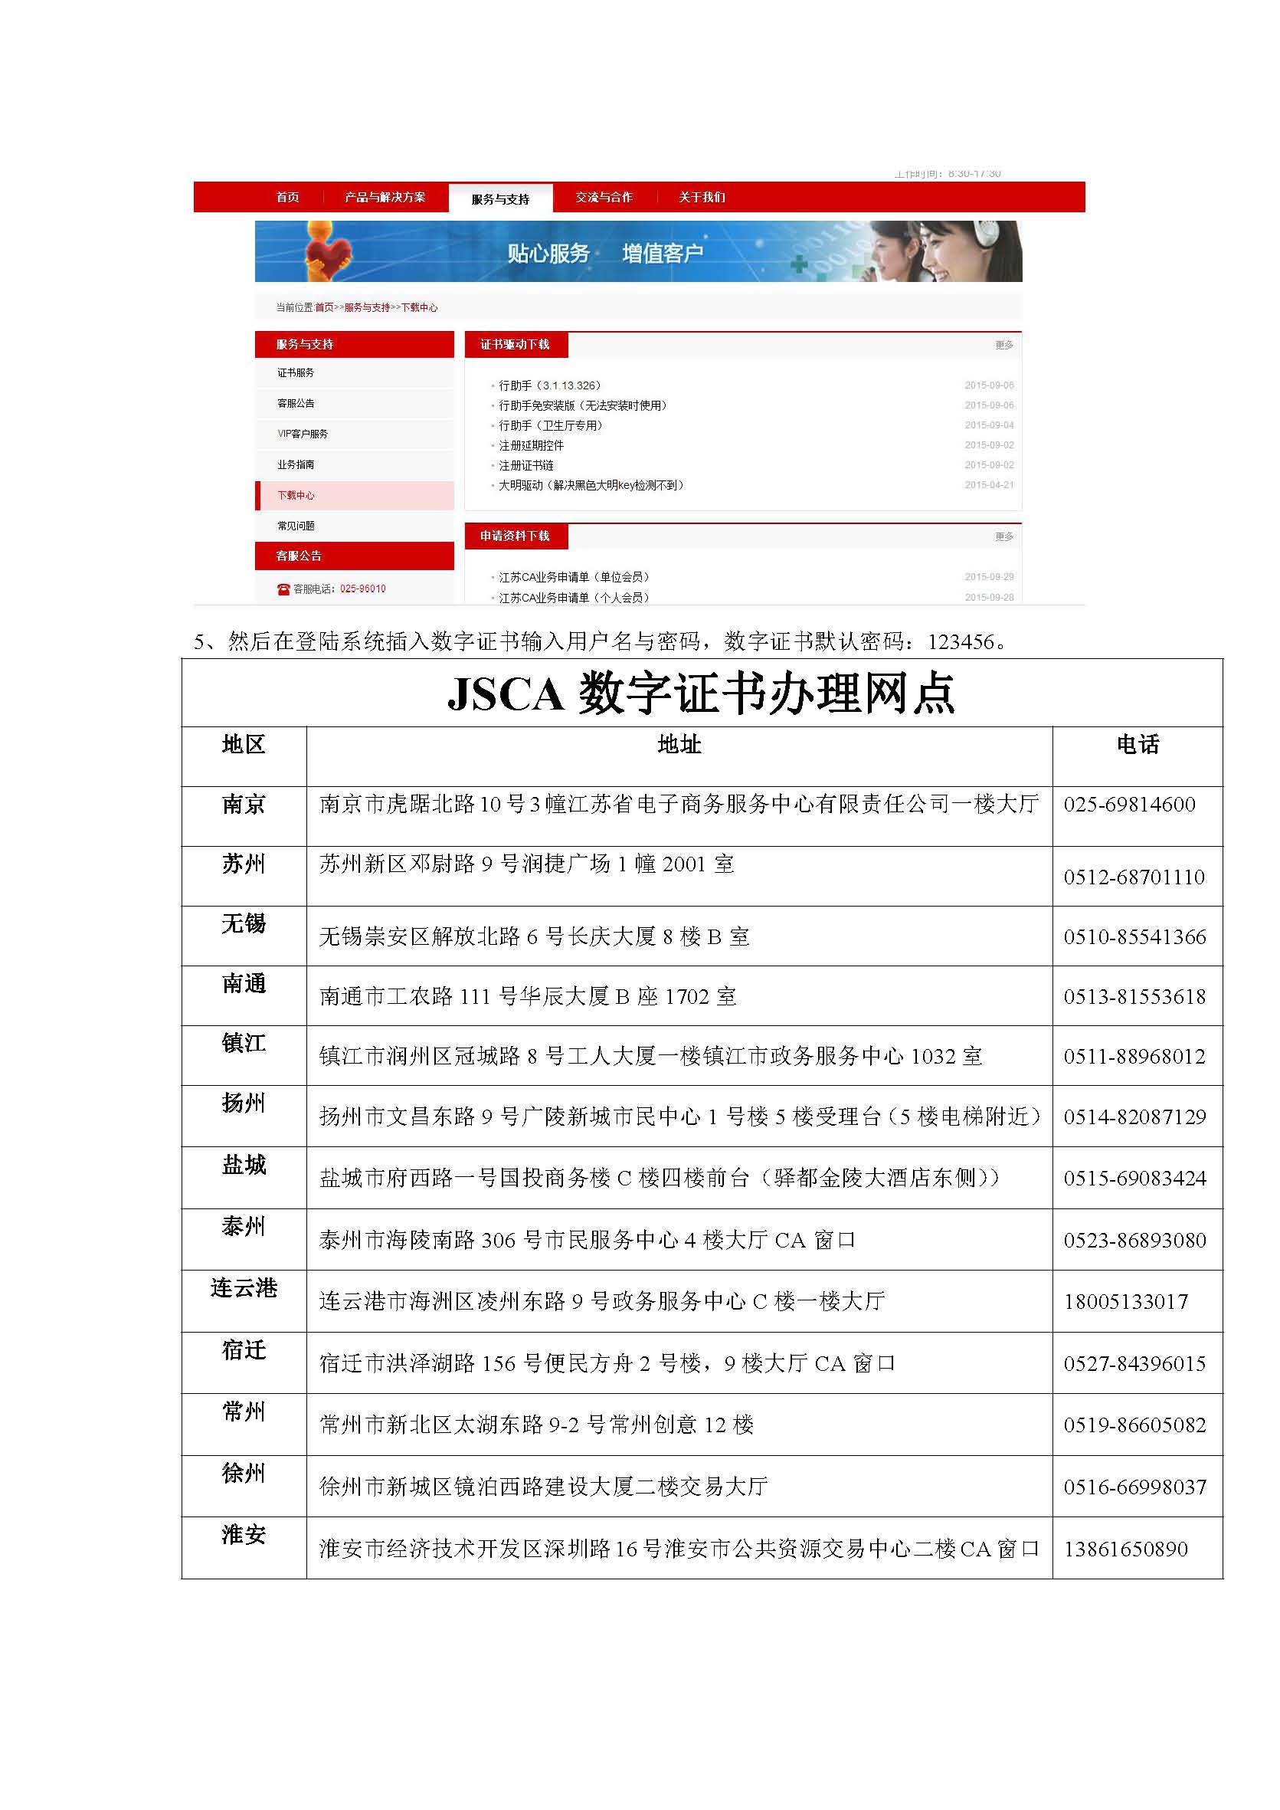Viewport: 1280px width, 1810px height.
Task: Click 更多 in the 申请资料下载 section
Action: click(x=1003, y=536)
